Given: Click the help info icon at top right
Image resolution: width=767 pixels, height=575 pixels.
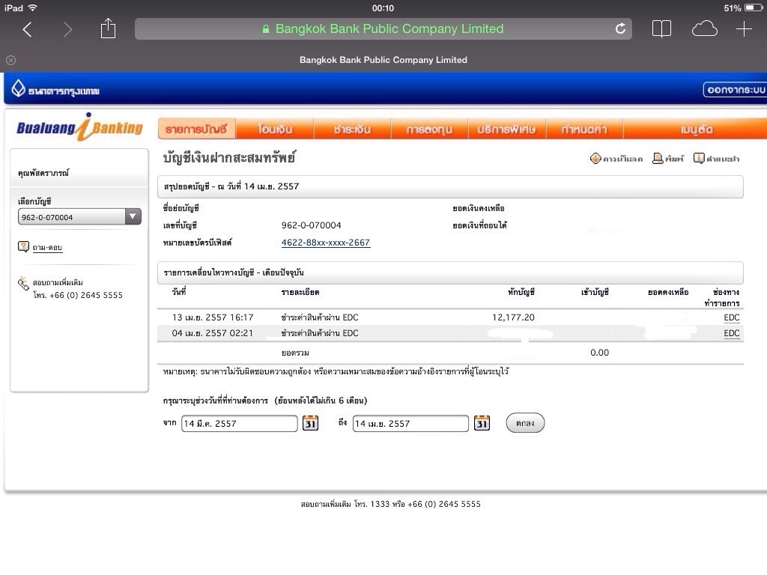Looking at the screenshot, I should [x=699, y=159].
